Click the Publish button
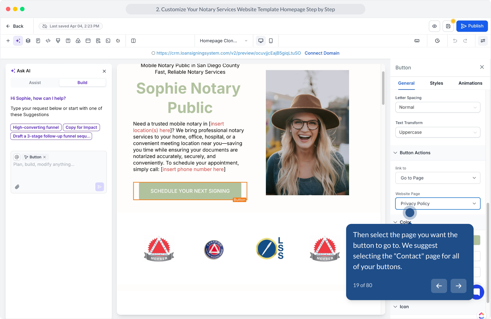 coord(472,26)
